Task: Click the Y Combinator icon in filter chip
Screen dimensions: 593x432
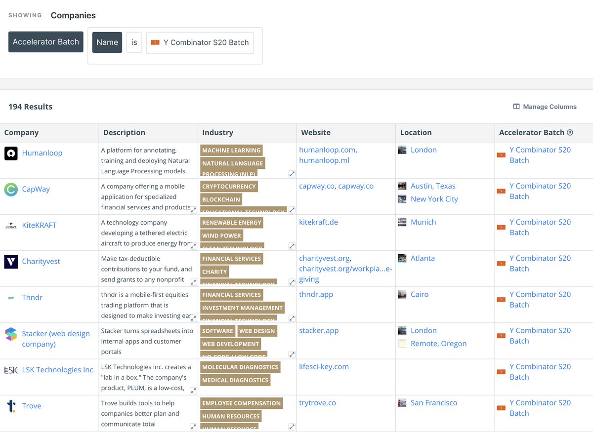Action: pyautogui.click(x=155, y=42)
